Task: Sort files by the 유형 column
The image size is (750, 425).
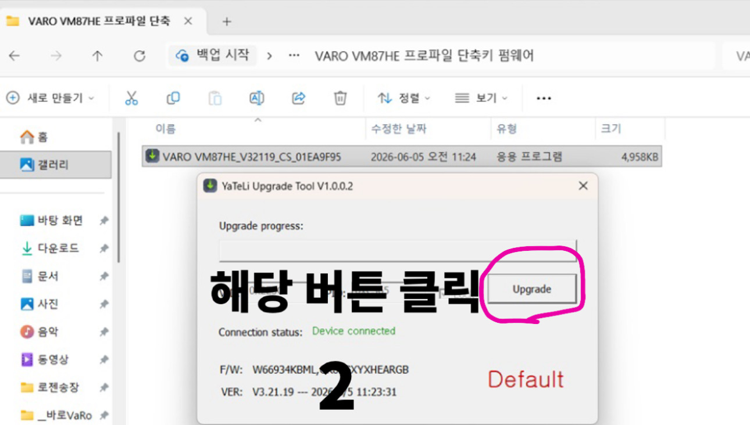Action: coord(507,129)
